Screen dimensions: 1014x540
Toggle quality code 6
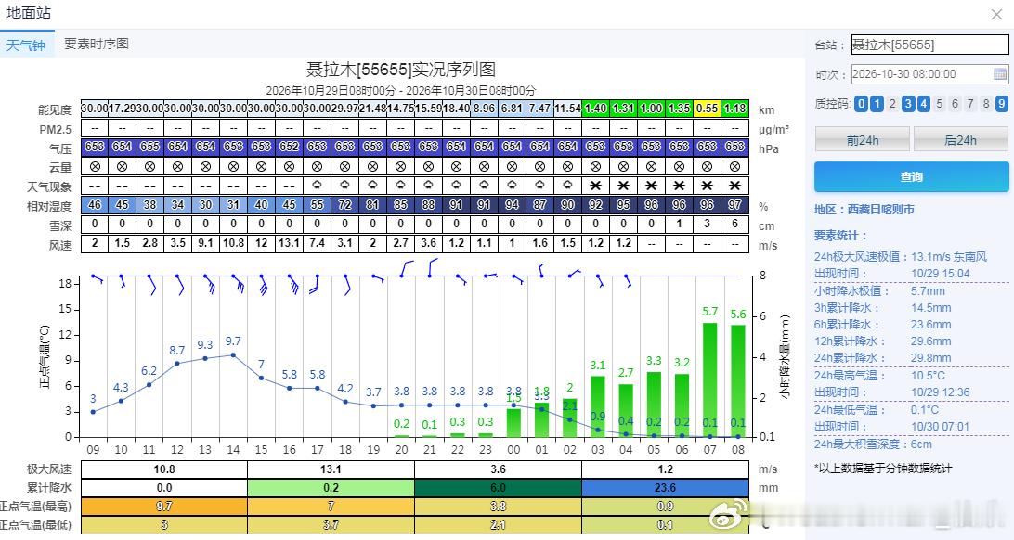(x=955, y=103)
